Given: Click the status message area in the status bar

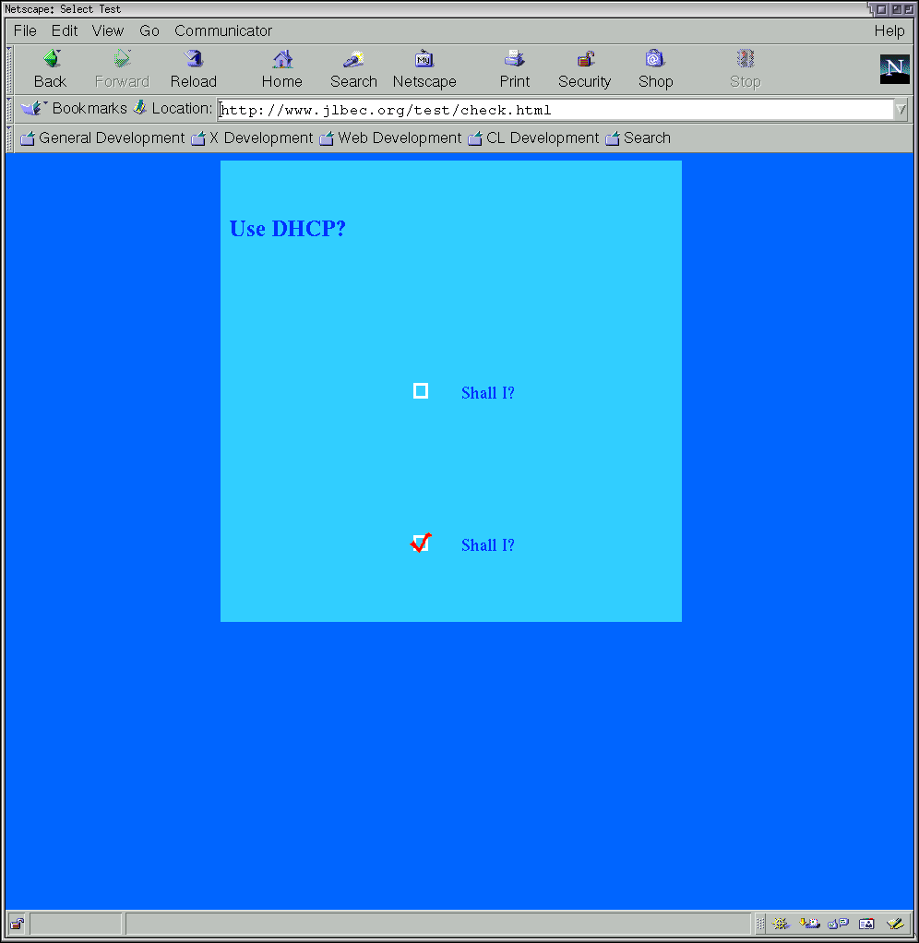Looking at the screenshot, I should click(438, 924).
